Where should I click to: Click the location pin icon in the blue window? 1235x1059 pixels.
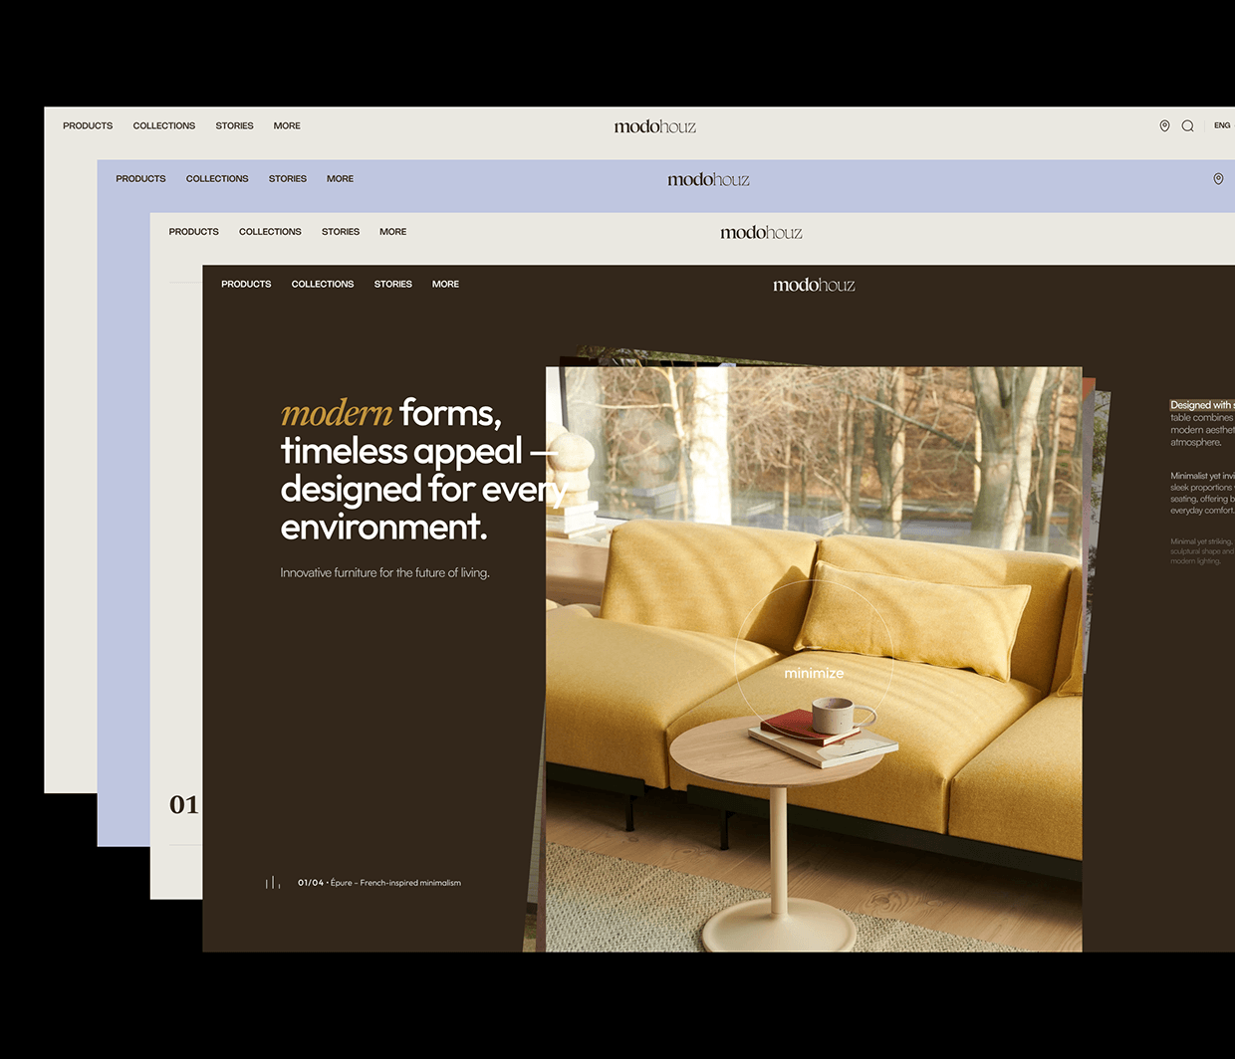pos(1218,179)
